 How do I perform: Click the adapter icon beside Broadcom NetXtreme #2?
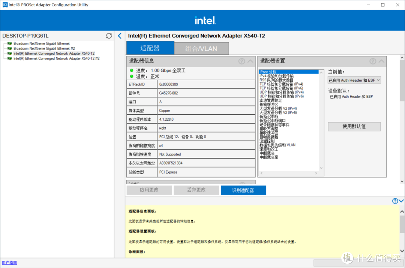click(10, 48)
